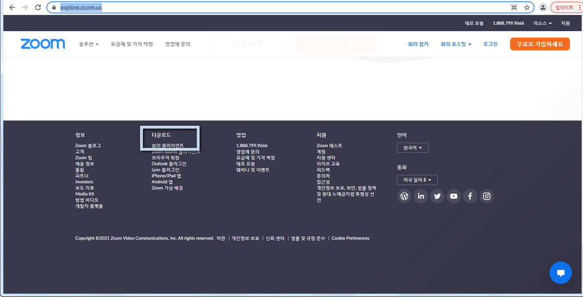Open the Media Kit footer link
The width and height of the screenshot is (583, 297).
[x=84, y=194]
